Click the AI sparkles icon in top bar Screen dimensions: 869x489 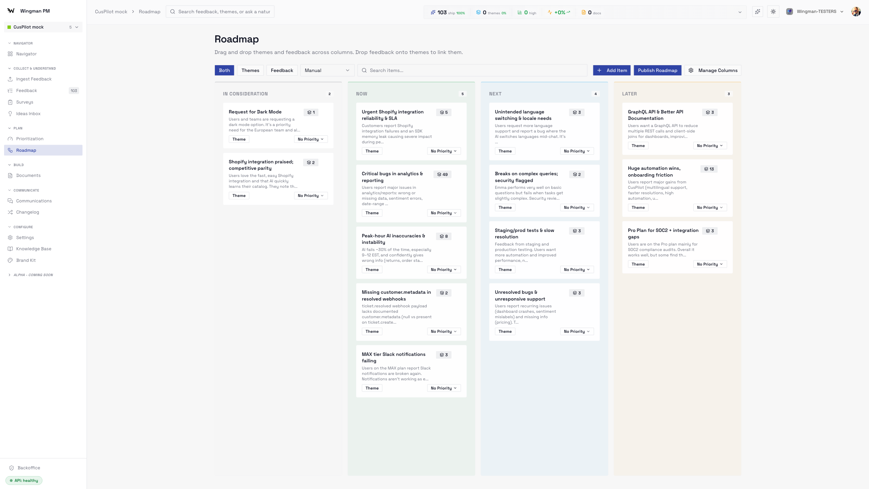tap(757, 11)
